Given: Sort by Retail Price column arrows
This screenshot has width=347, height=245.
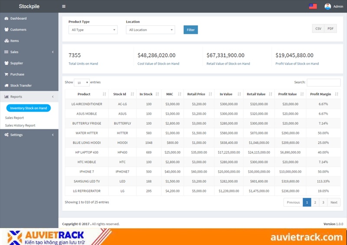Looking at the screenshot, I should [210, 94].
